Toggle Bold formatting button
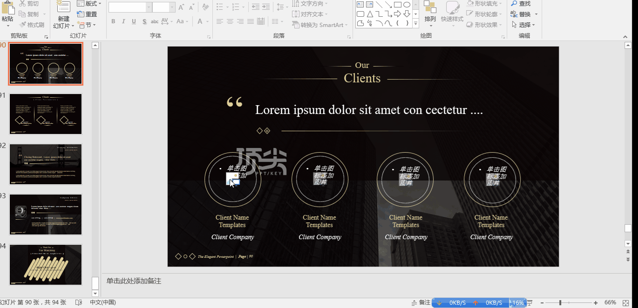This screenshot has width=638, height=308. [x=113, y=21]
